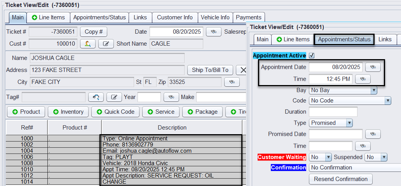Click the Ship To/Bill To button
The height and width of the screenshot is (186, 401).
click(x=210, y=70)
